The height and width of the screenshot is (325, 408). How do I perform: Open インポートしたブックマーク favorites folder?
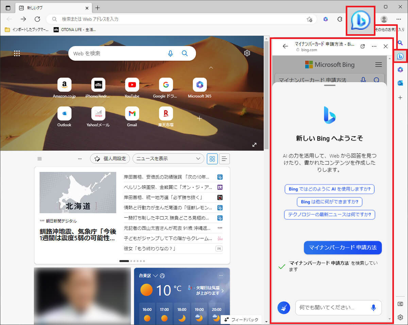pos(26,30)
